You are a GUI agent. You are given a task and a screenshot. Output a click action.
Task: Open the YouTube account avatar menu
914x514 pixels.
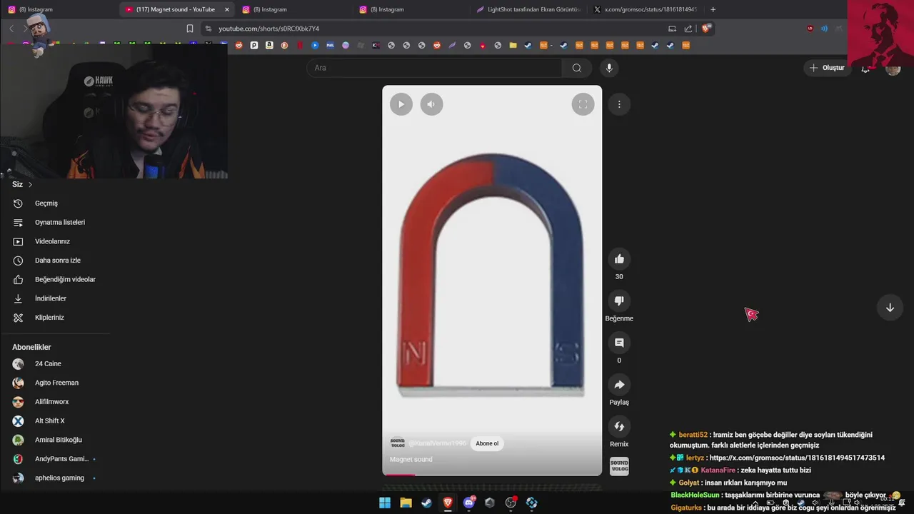(893, 68)
